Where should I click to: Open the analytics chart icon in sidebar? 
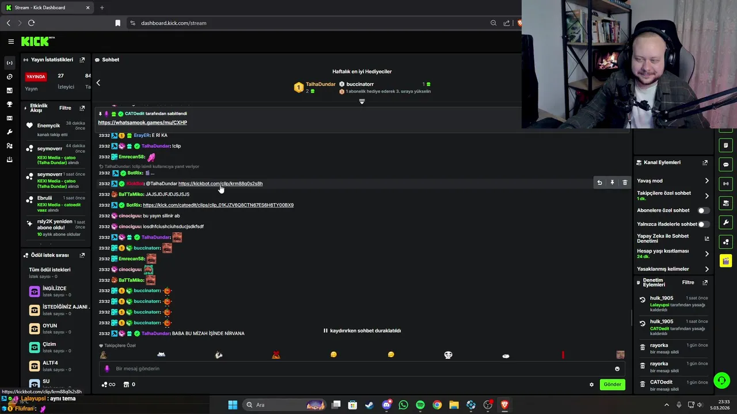click(x=9, y=90)
